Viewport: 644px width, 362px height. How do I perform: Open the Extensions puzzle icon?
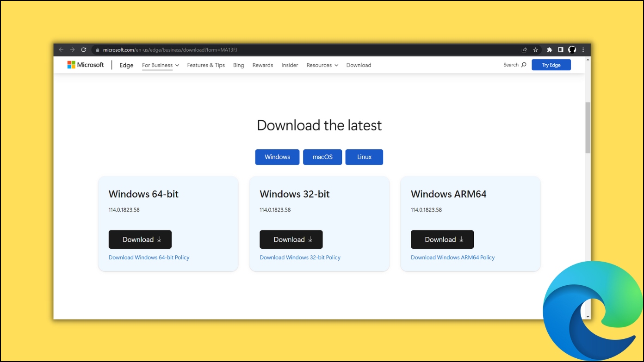[x=550, y=50]
